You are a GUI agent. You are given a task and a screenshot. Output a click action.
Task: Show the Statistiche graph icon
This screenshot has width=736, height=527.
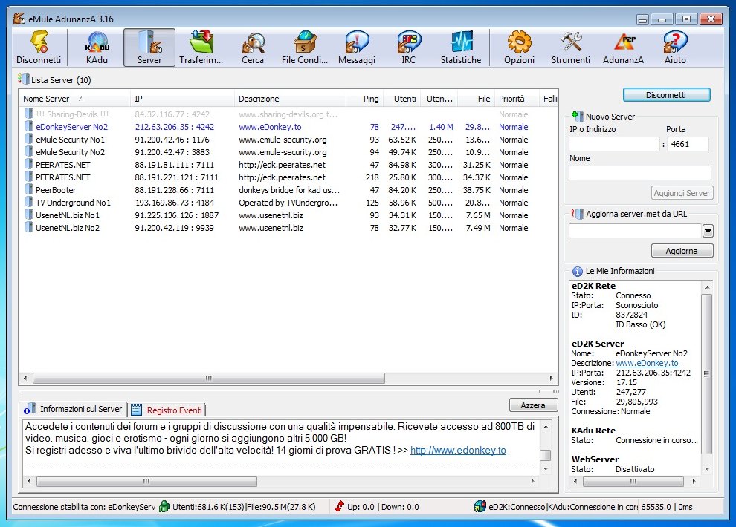click(461, 48)
